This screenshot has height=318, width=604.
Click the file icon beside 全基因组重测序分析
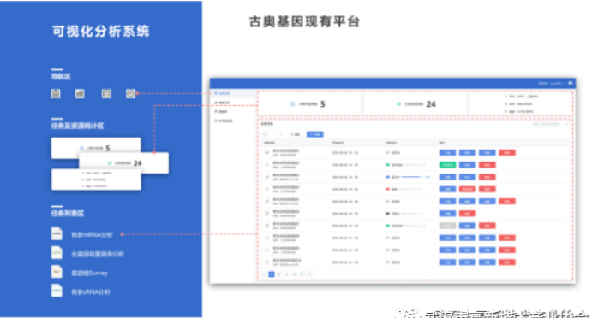[57, 253]
